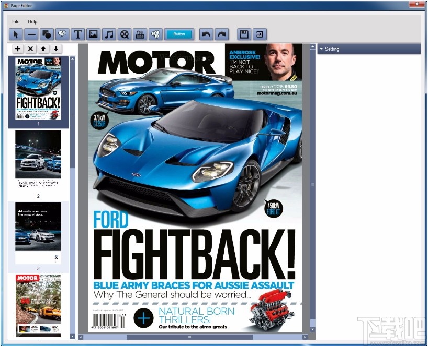The image size is (428, 346).
Task: Choose the line drawing tool
Action: pos(31,34)
